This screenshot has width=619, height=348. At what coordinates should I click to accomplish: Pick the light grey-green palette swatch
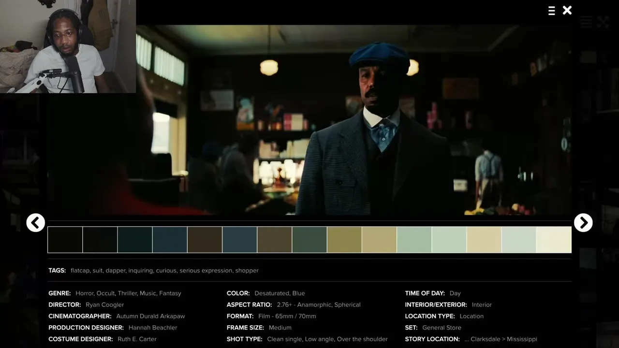tap(519, 240)
